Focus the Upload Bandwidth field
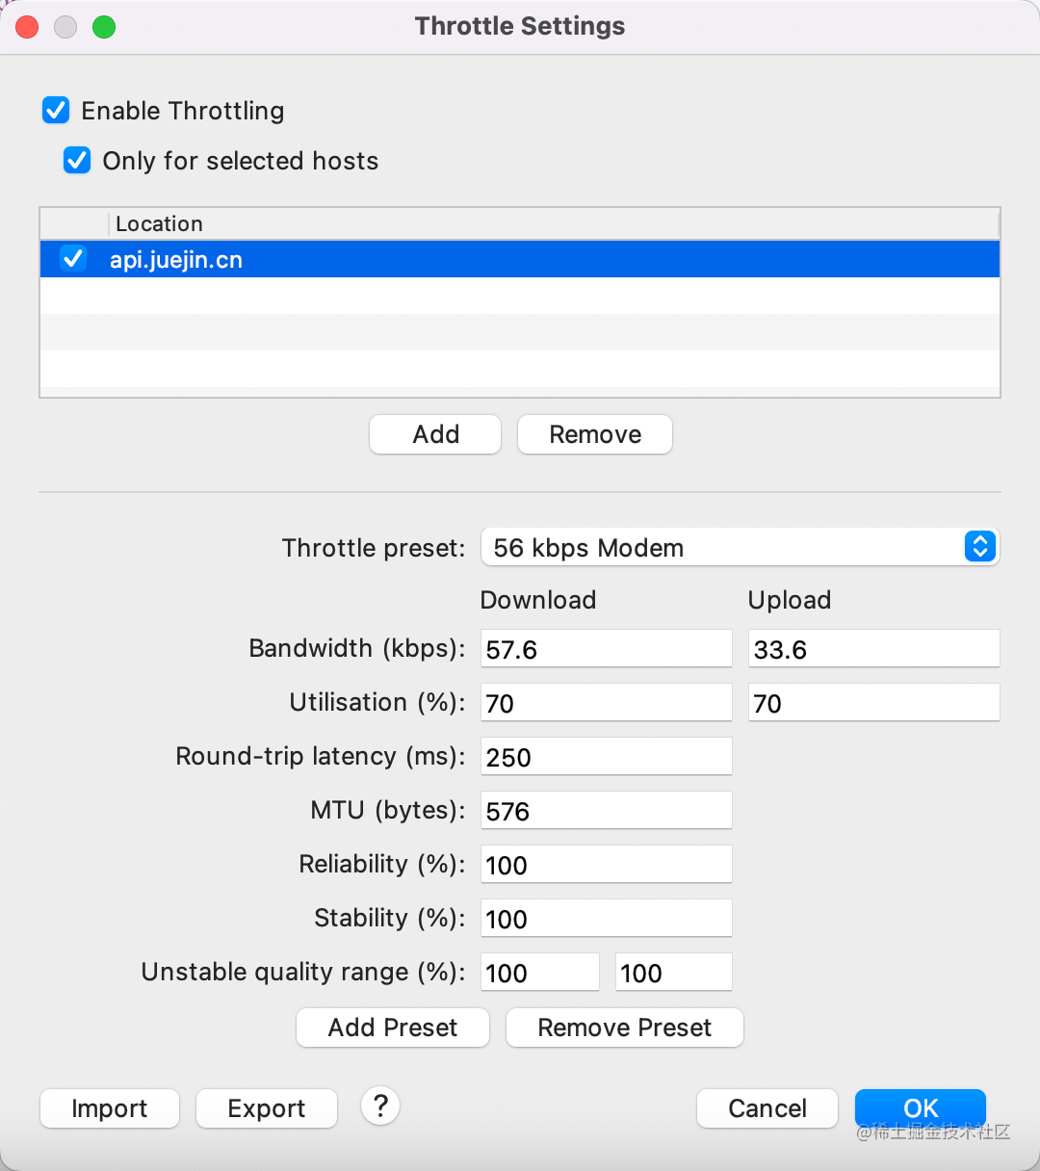The height and width of the screenshot is (1171, 1040). pos(873,649)
